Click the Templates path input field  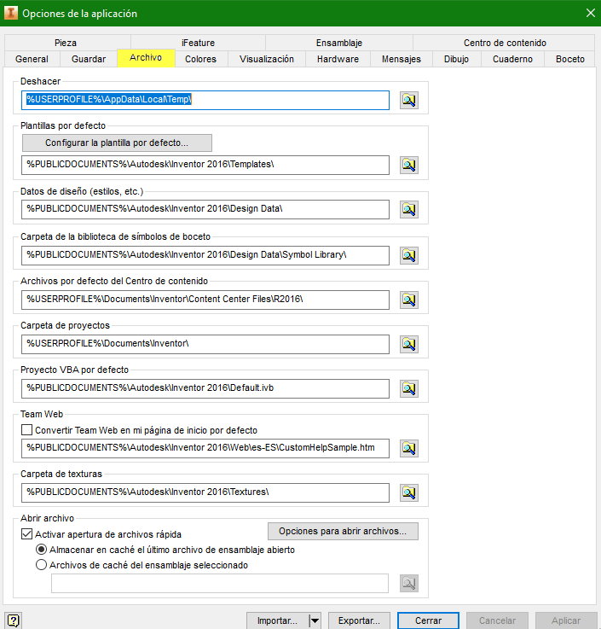[205, 165]
